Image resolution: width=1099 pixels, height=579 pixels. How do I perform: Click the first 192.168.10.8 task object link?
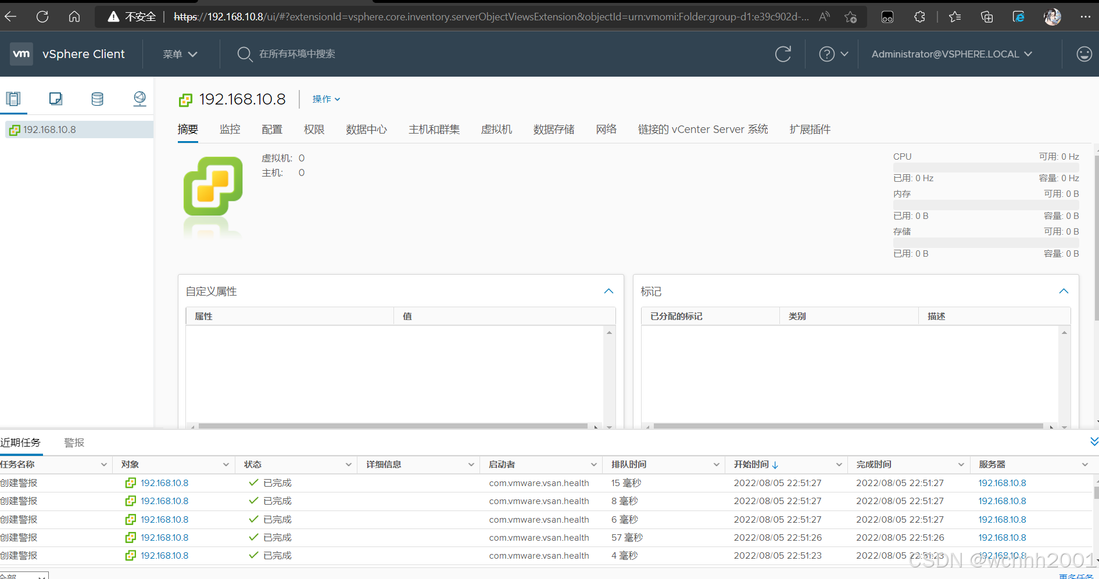pyautogui.click(x=164, y=483)
